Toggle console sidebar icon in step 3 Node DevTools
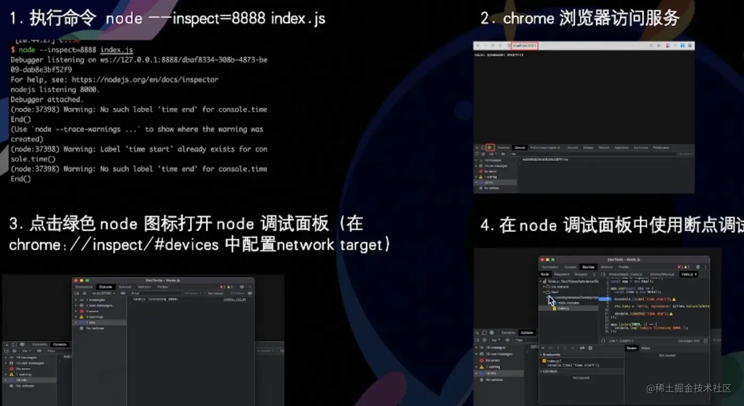 (x=77, y=293)
